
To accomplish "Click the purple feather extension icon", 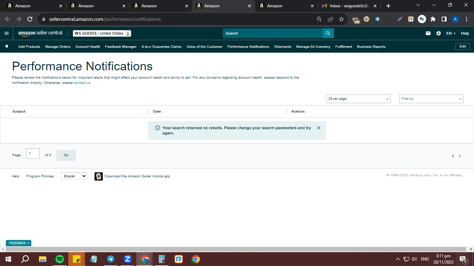I will 400,19.
